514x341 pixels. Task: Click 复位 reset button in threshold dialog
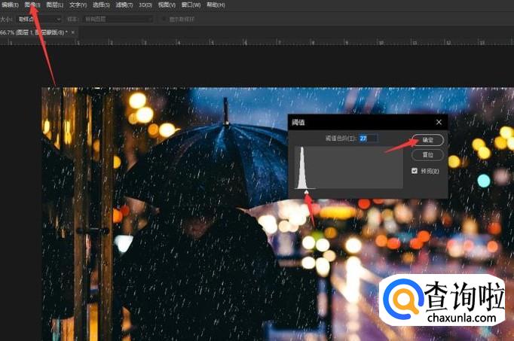coord(427,154)
